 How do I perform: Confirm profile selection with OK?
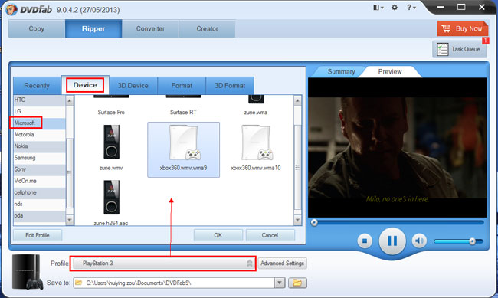pos(218,235)
